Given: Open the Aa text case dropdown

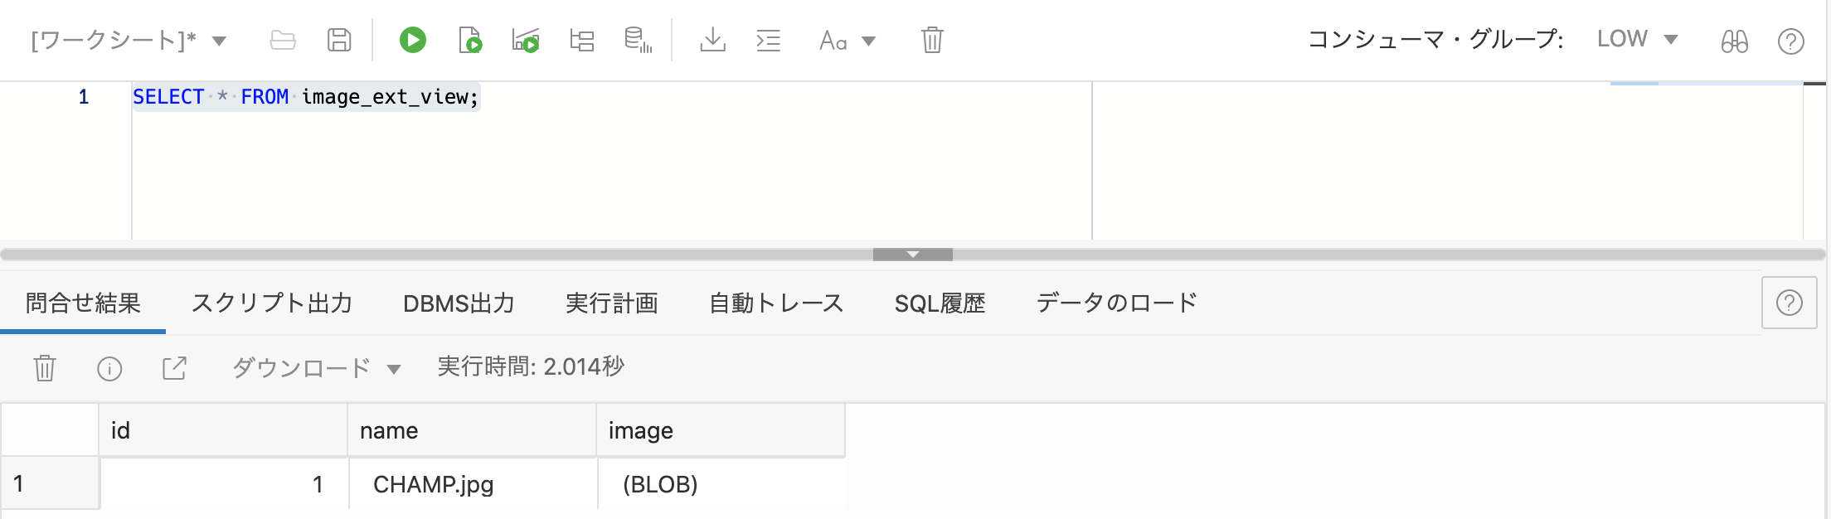Looking at the screenshot, I should pyautogui.click(x=846, y=40).
